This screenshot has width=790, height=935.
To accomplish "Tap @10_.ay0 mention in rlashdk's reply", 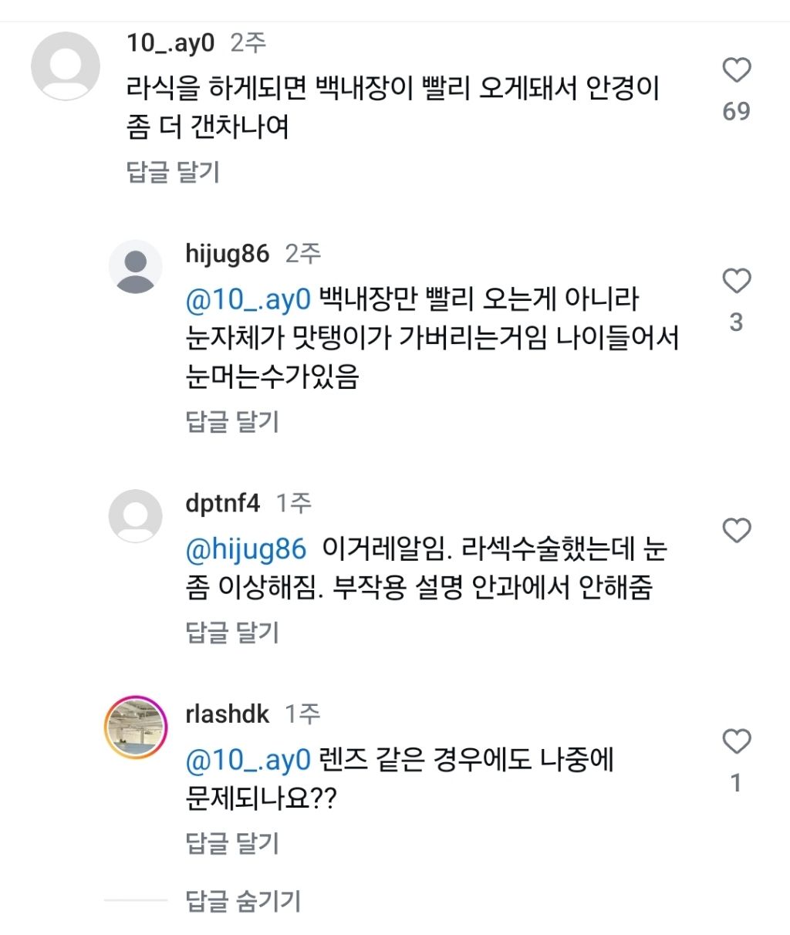I will click(248, 761).
